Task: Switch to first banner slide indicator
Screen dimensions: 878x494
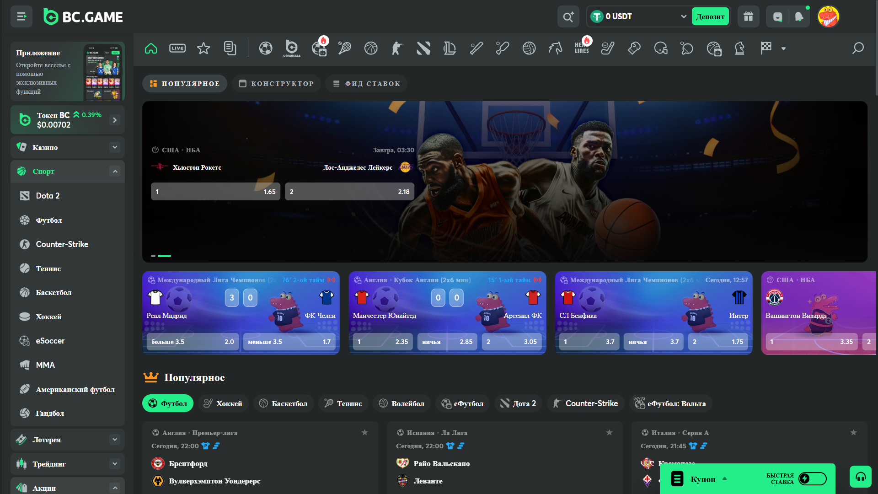Action: pyautogui.click(x=153, y=256)
